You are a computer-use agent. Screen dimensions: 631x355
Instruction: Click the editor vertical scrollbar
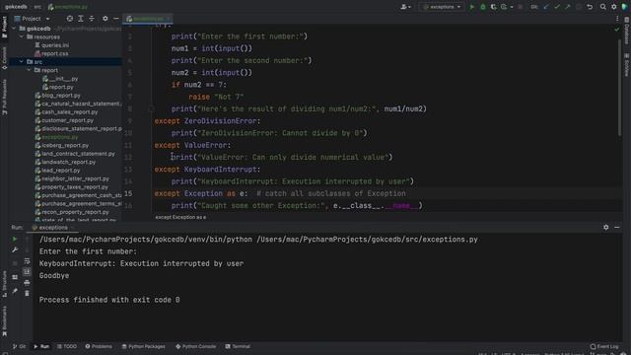620,88
